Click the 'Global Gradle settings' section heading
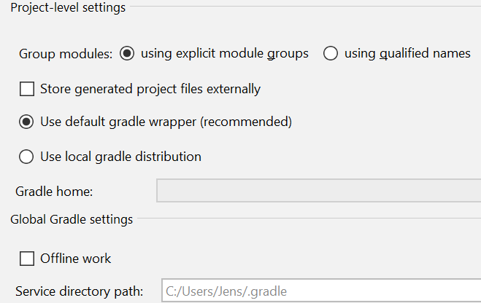This screenshot has width=481, height=303. [72, 219]
